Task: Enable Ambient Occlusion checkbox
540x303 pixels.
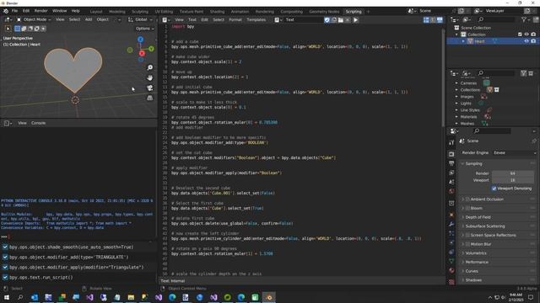Action: pos(467,199)
